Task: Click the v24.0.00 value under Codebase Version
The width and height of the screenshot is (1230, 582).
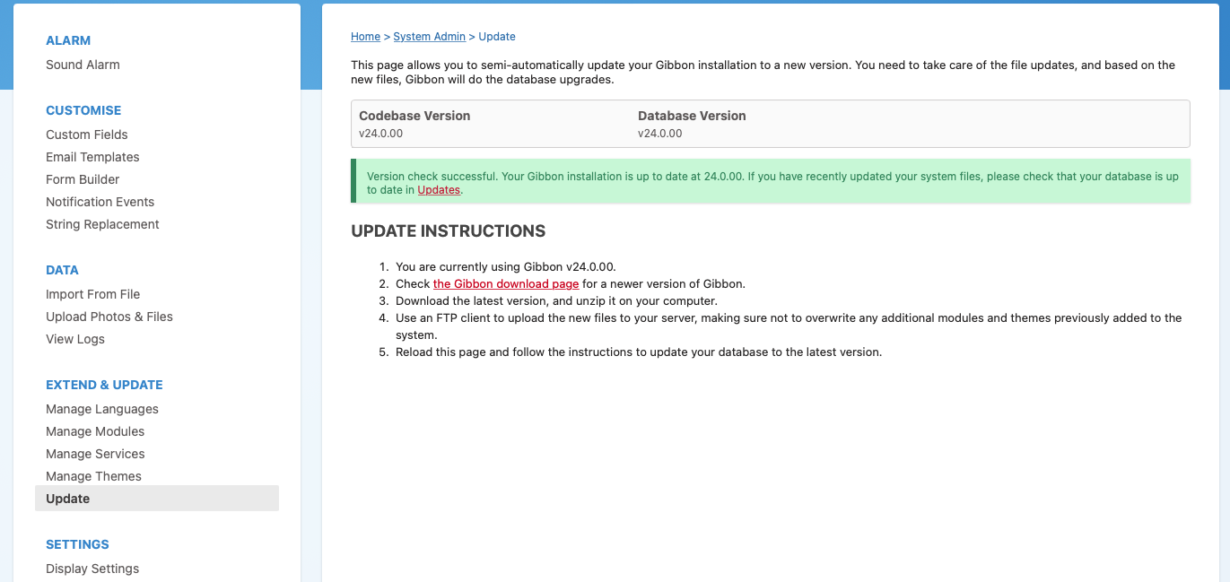Action: (380, 134)
